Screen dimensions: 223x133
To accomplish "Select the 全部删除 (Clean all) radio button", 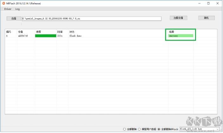I will coord(124,129).
